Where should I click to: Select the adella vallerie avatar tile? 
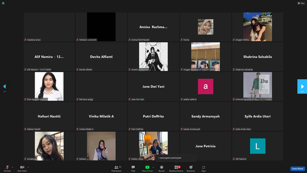(205, 86)
